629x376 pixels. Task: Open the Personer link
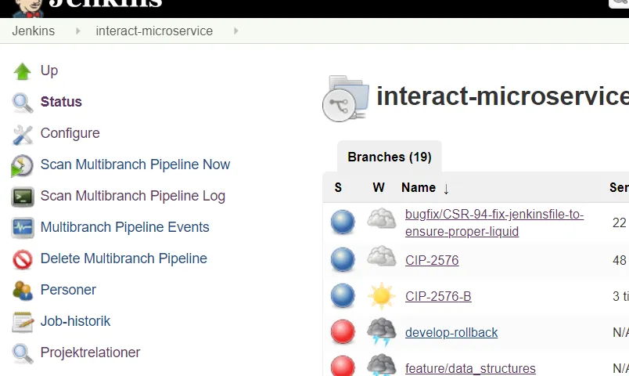coord(68,290)
